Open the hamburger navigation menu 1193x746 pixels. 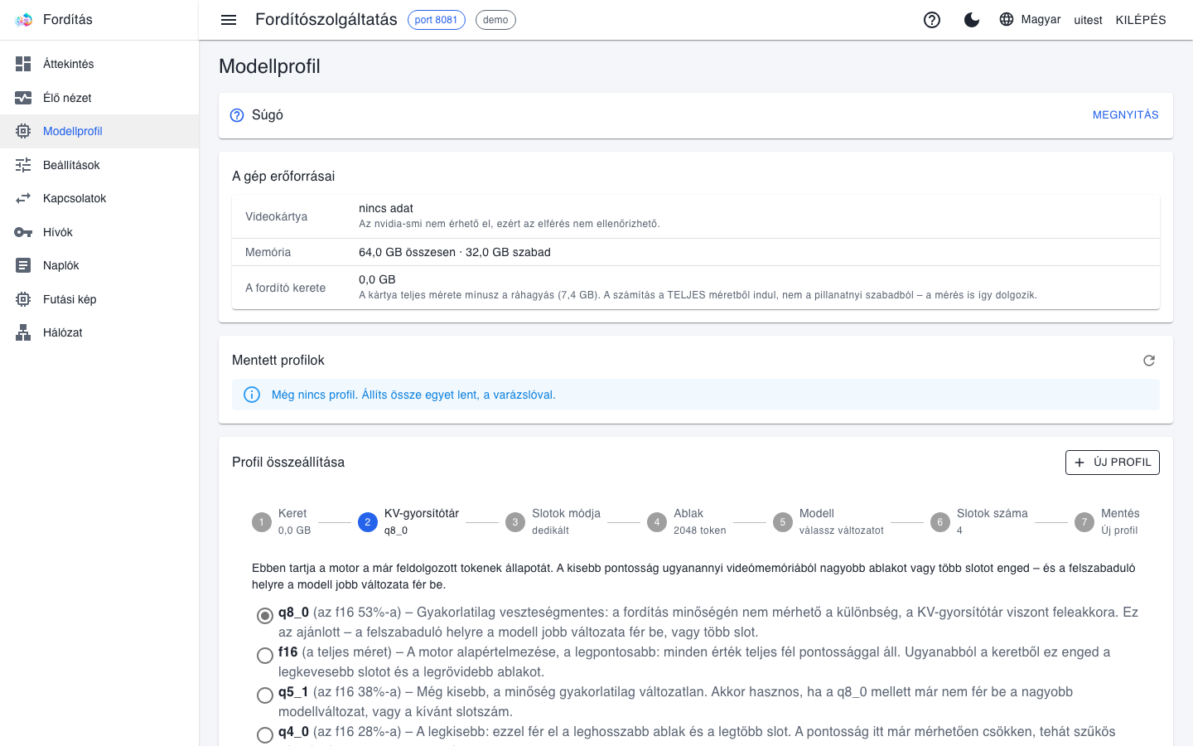229,20
